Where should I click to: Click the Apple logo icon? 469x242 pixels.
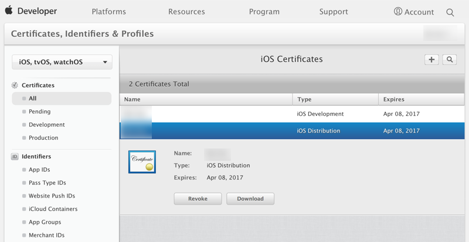coord(10,11)
